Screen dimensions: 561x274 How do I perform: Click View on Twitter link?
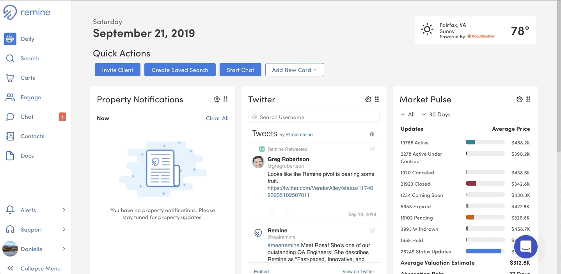click(358, 271)
